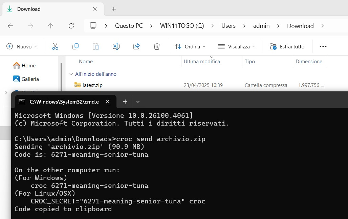
Task: Expand the chevron after Users breadcrumb
Action: click(x=244, y=26)
